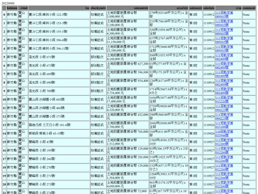258x194 pixels.
Task: Click the area3str column header
Action: tap(169, 8)
